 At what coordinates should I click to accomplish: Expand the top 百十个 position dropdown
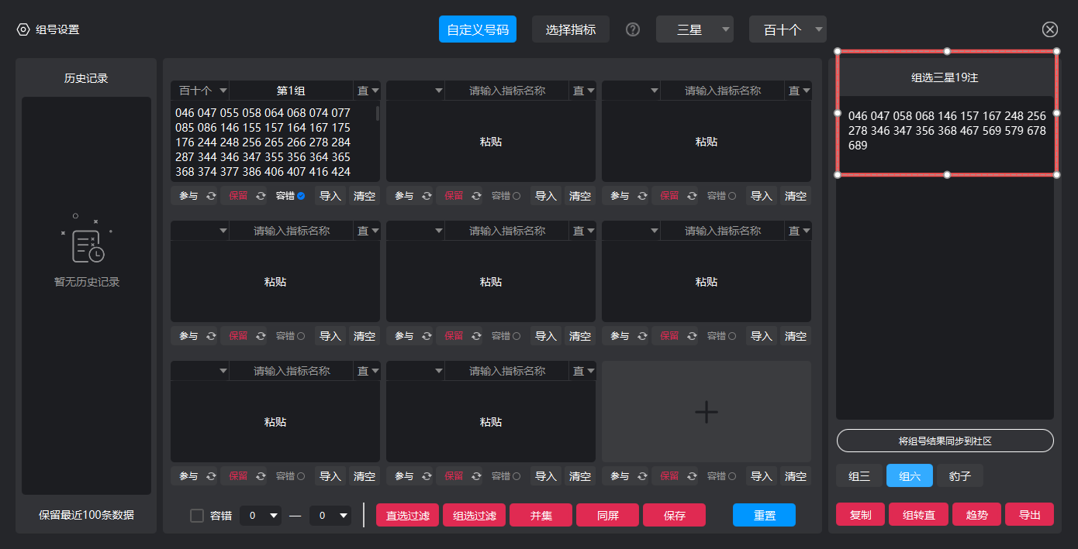pos(787,29)
